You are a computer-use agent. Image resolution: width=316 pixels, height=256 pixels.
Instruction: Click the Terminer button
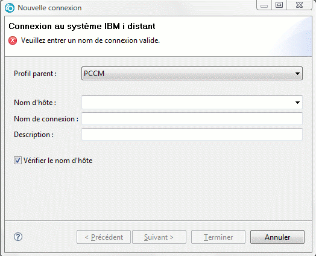point(218,237)
